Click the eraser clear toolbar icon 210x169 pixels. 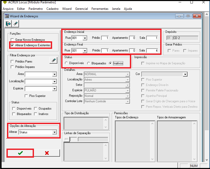tap(15, 24)
